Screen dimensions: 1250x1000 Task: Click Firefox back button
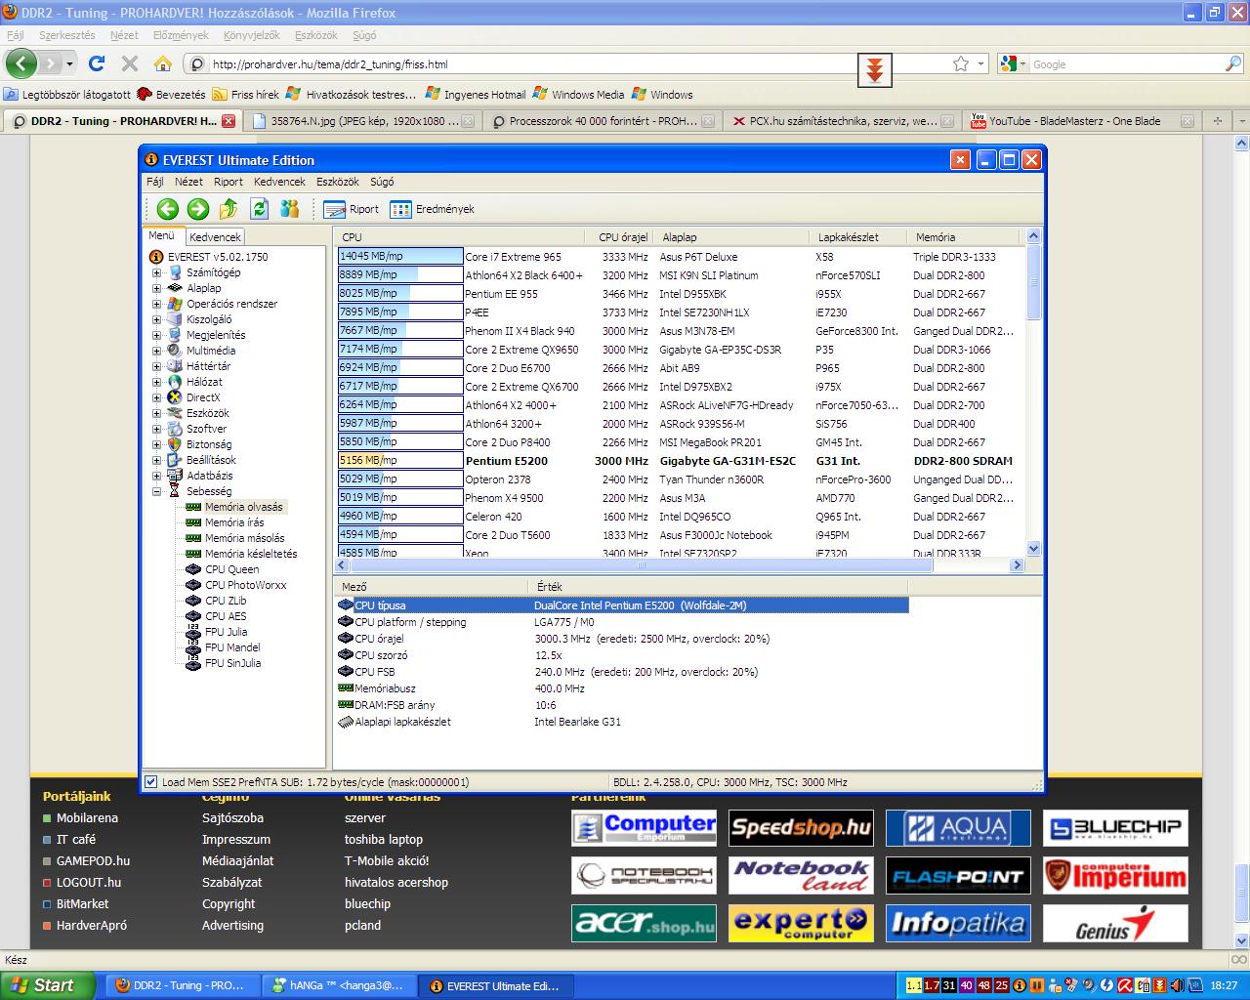(x=21, y=63)
